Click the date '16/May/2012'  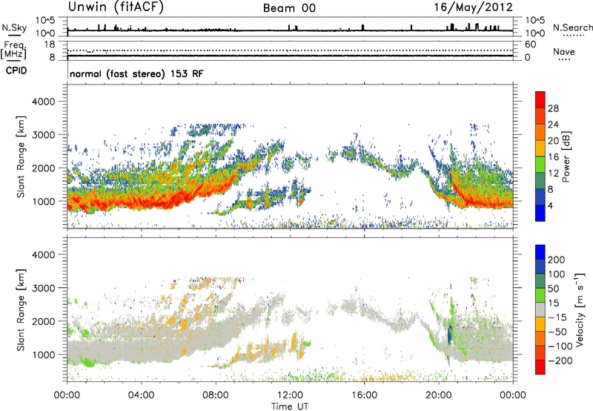(473, 7)
